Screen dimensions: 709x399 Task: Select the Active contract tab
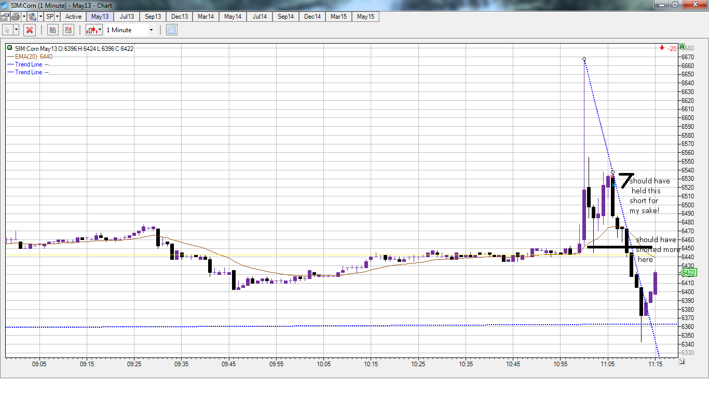tap(73, 17)
